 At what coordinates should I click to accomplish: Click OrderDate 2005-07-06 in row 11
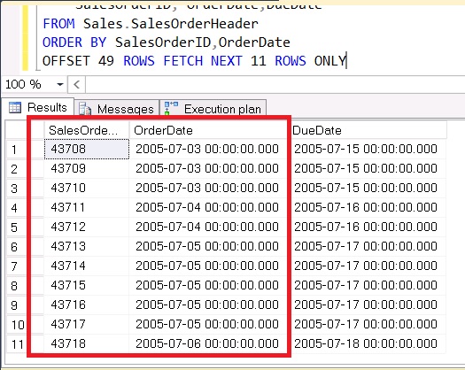207,343
